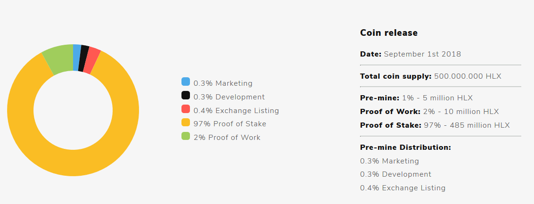Image resolution: width=534 pixels, height=204 pixels.
Task: Click the black Development legend swatch
Action: (x=186, y=95)
